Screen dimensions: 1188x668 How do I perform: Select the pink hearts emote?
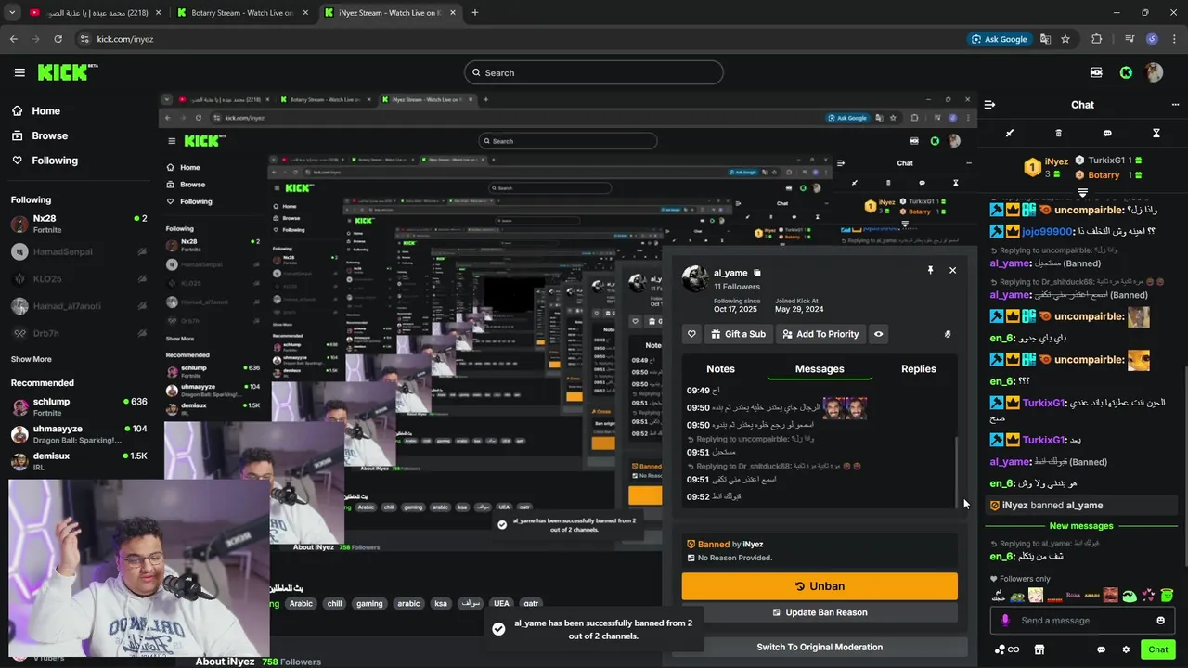tap(1149, 596)
